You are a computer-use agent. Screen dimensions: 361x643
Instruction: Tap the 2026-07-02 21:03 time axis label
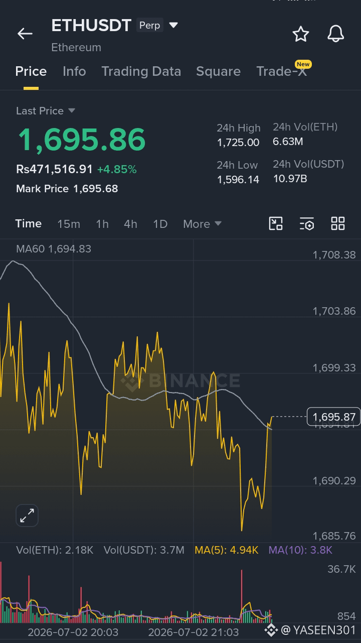(194, 632)
